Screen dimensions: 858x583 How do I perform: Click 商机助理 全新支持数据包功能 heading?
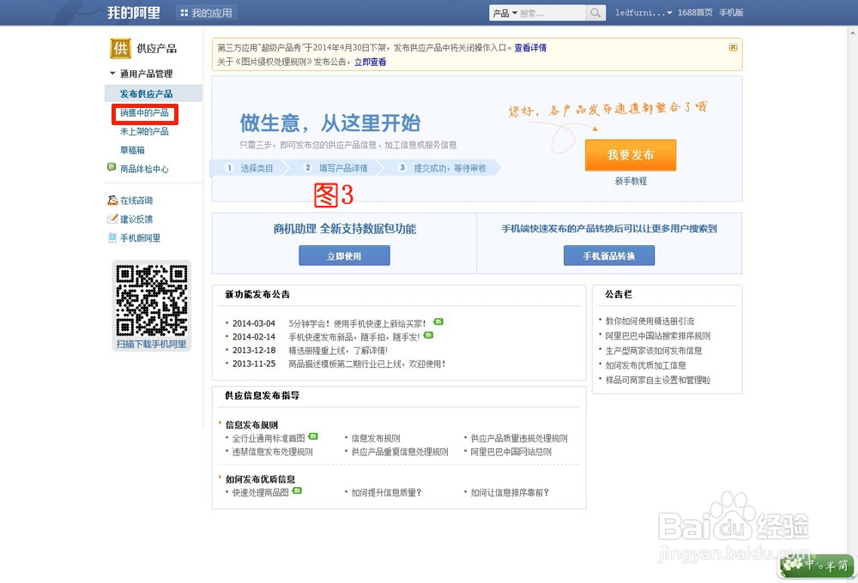click(345, 229)
